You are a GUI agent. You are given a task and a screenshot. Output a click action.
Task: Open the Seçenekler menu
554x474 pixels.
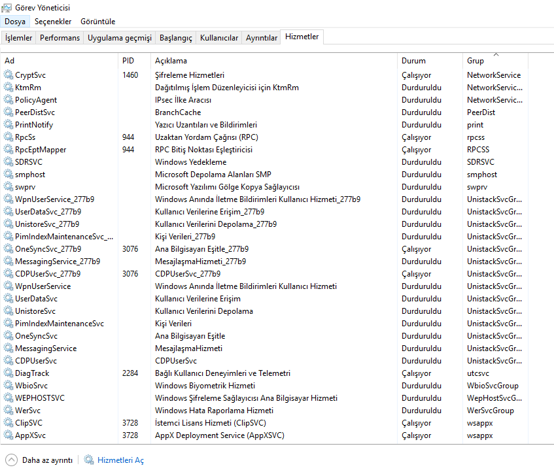pyautogui.click(x=53, y=22)
